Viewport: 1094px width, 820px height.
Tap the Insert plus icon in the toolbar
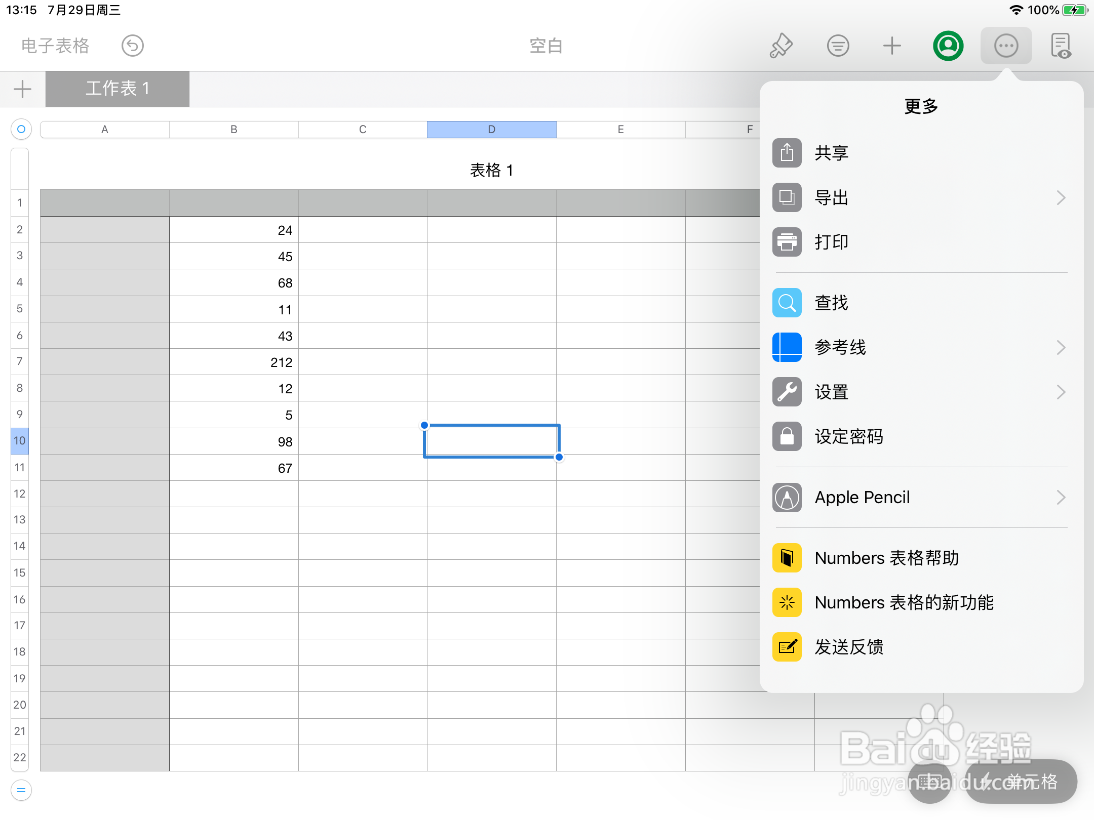(892, 46)
